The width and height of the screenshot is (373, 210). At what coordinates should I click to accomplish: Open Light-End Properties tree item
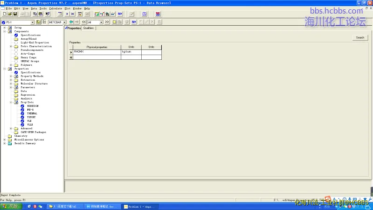[x=35, y=42]
